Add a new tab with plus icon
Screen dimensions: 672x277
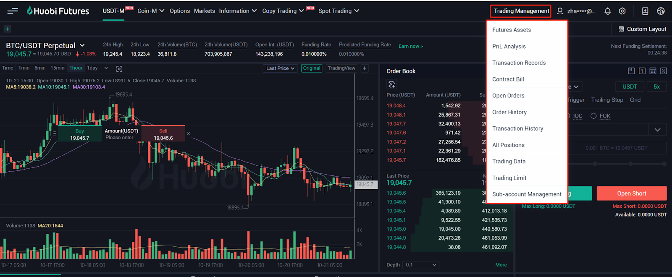7,29
